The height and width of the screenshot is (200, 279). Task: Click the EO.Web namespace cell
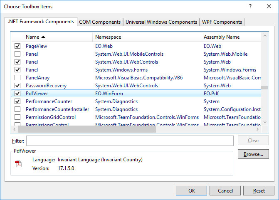[x=104, y=46]
